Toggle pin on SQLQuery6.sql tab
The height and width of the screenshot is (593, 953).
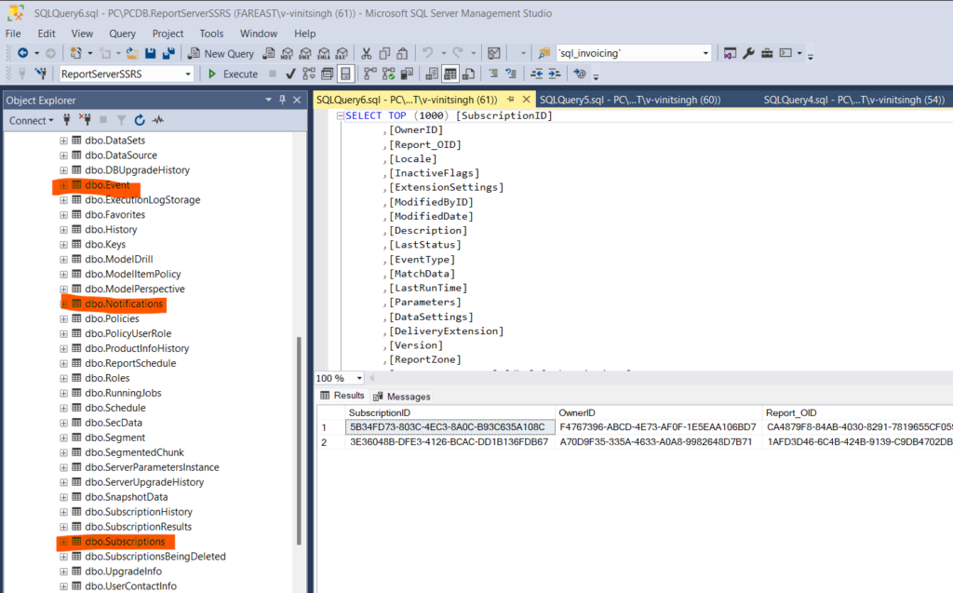click(x=511, y=99)
